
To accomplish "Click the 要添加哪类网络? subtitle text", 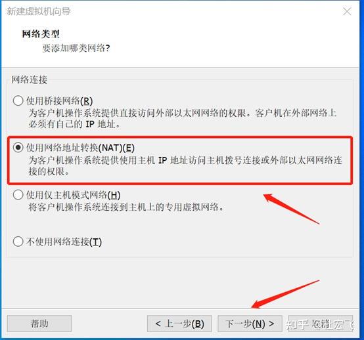I will click(76, 48).
